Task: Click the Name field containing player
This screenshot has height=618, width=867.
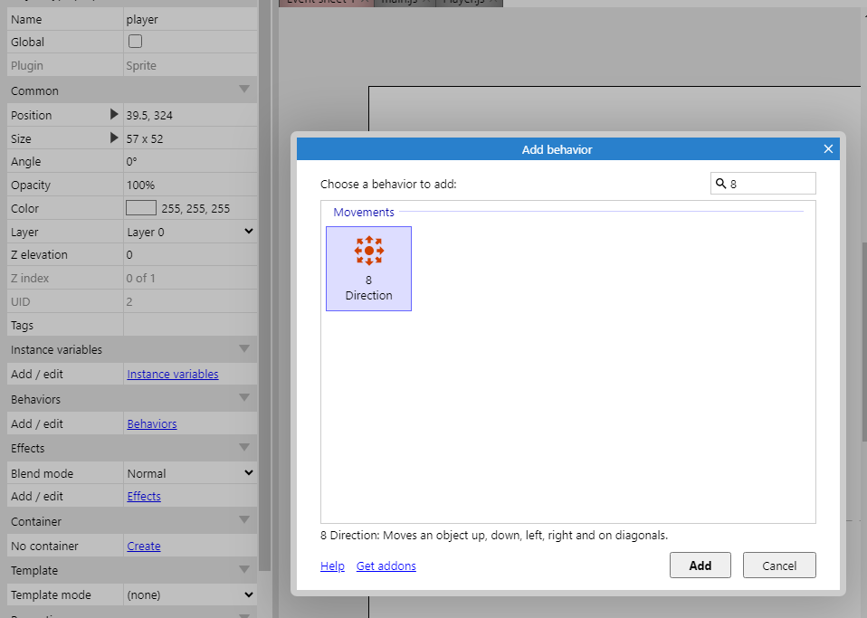Action: click(189, 19)
